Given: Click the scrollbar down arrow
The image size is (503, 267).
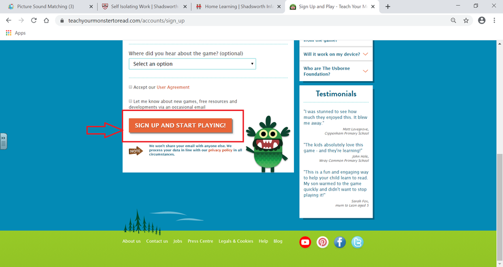Looking at the screenshot, I should click(x=499, y=263).
